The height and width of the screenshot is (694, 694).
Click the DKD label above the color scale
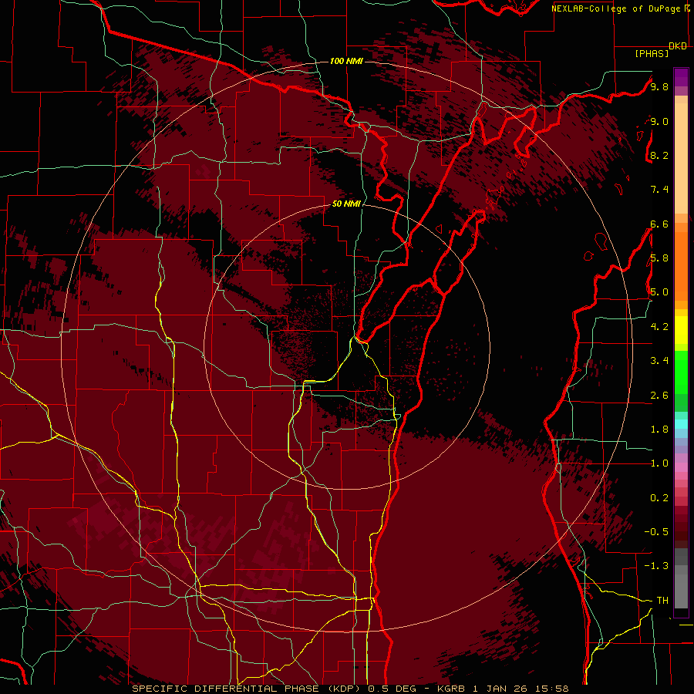point(678,46)
